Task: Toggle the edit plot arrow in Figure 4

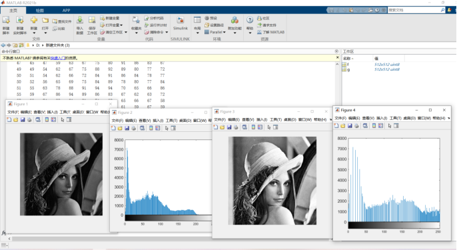Action: 389,126
